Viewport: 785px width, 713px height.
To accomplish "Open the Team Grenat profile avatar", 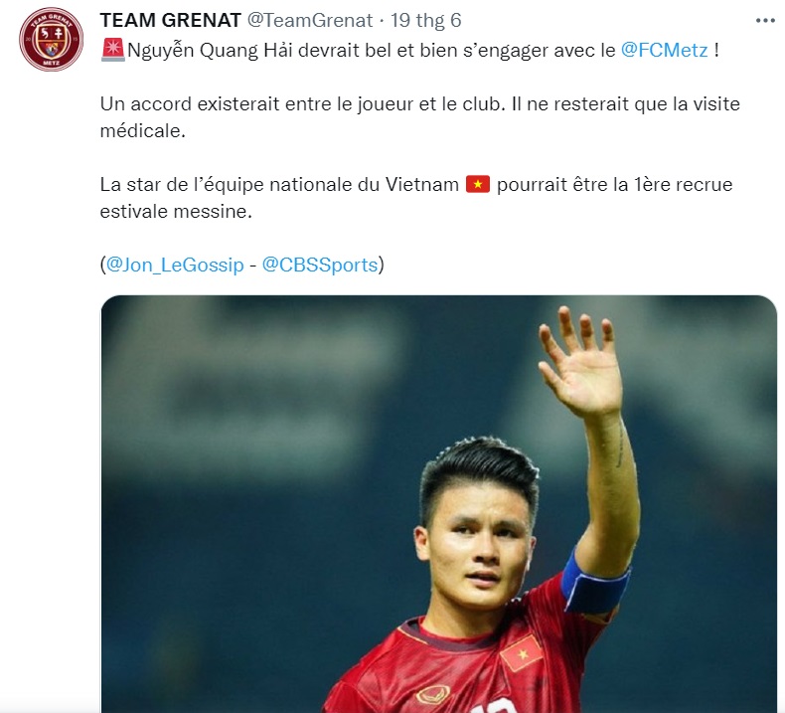I will (51, 39).
